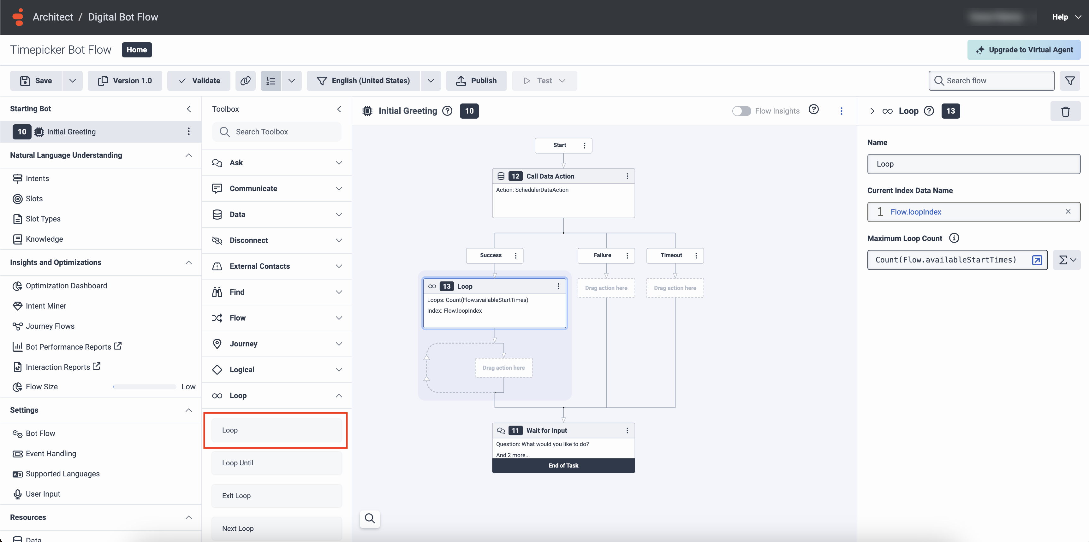Clear the Flow.loopIndex variable
Viewport: 1089px width, 542px height.
1068,212
